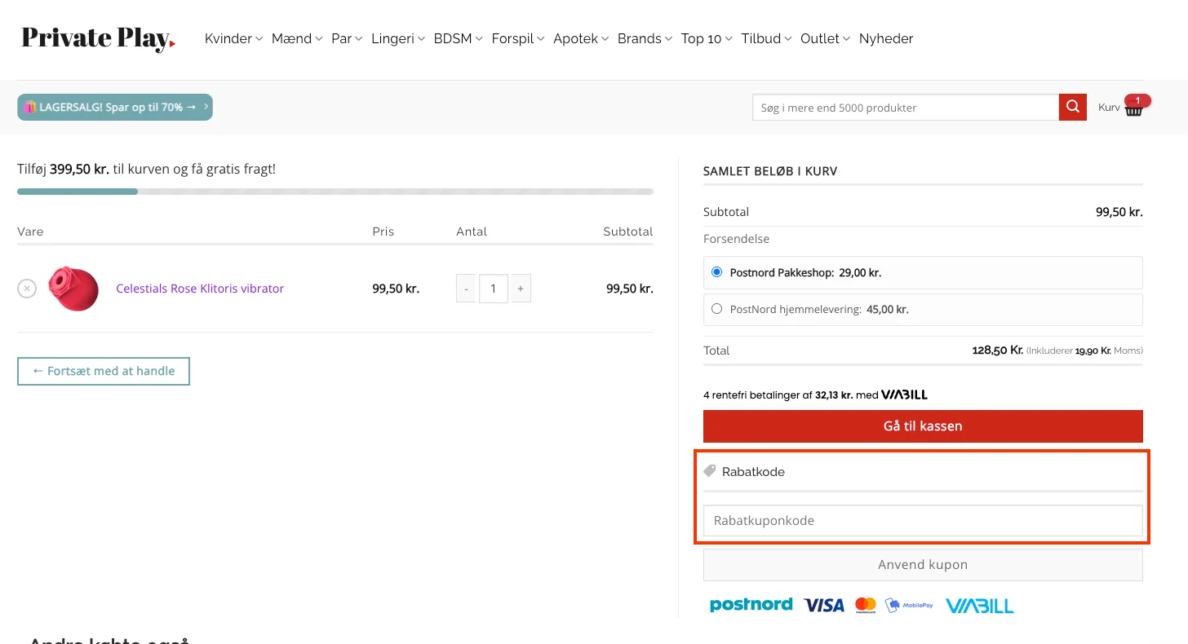The height and width of the screenshot is (644, 1188).
Task: Click the Private Play logo
Action: [98, 38]
